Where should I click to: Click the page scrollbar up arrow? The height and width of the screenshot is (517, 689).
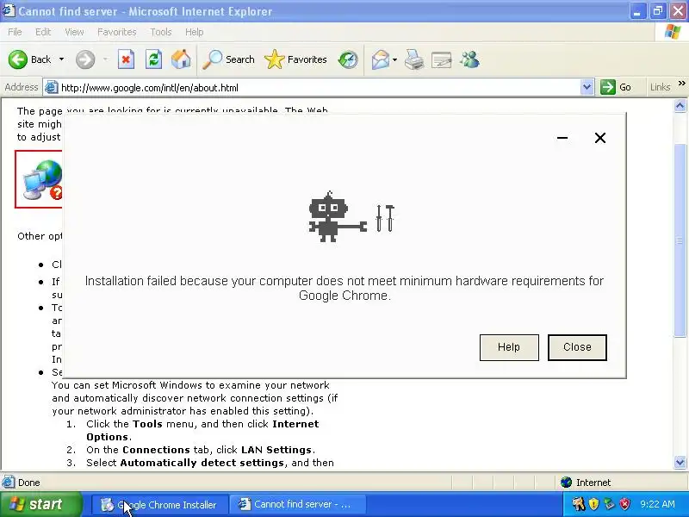(680, 106)
